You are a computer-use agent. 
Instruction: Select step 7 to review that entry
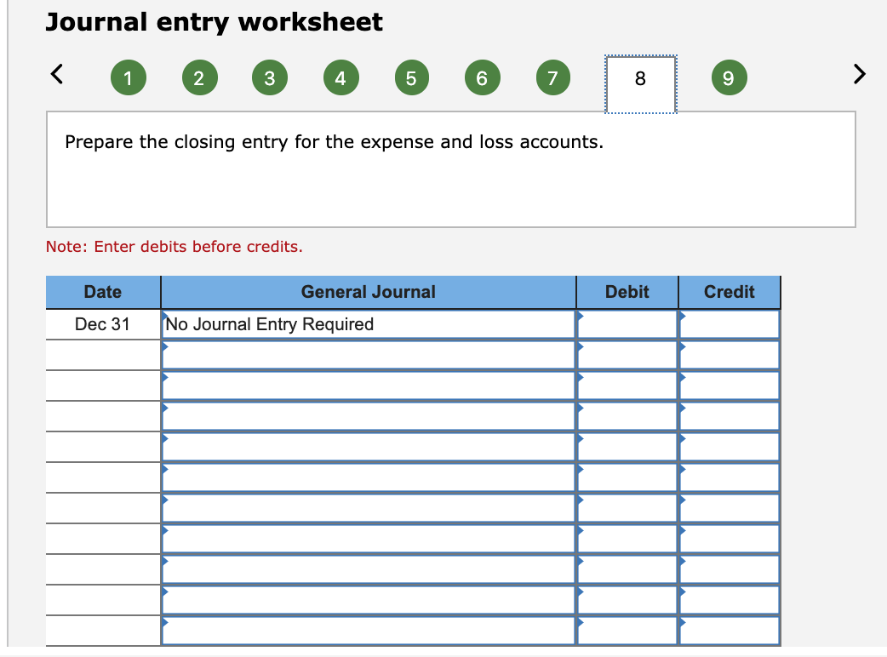[x=552, y=77]
